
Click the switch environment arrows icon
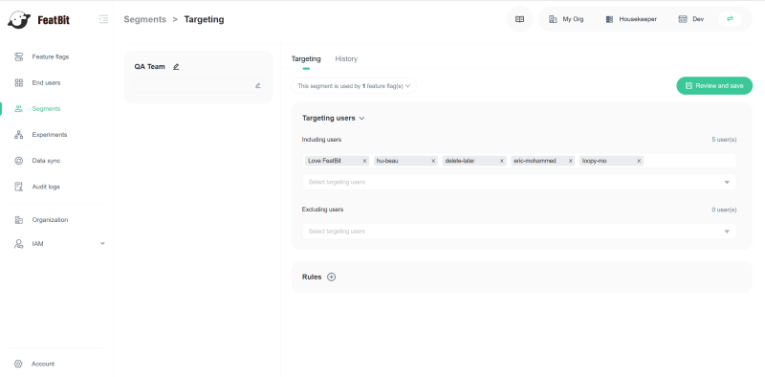point(730,18)
